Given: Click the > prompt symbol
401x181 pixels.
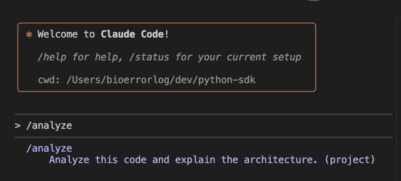Looking at the screenshot, I should pos(18,126).
